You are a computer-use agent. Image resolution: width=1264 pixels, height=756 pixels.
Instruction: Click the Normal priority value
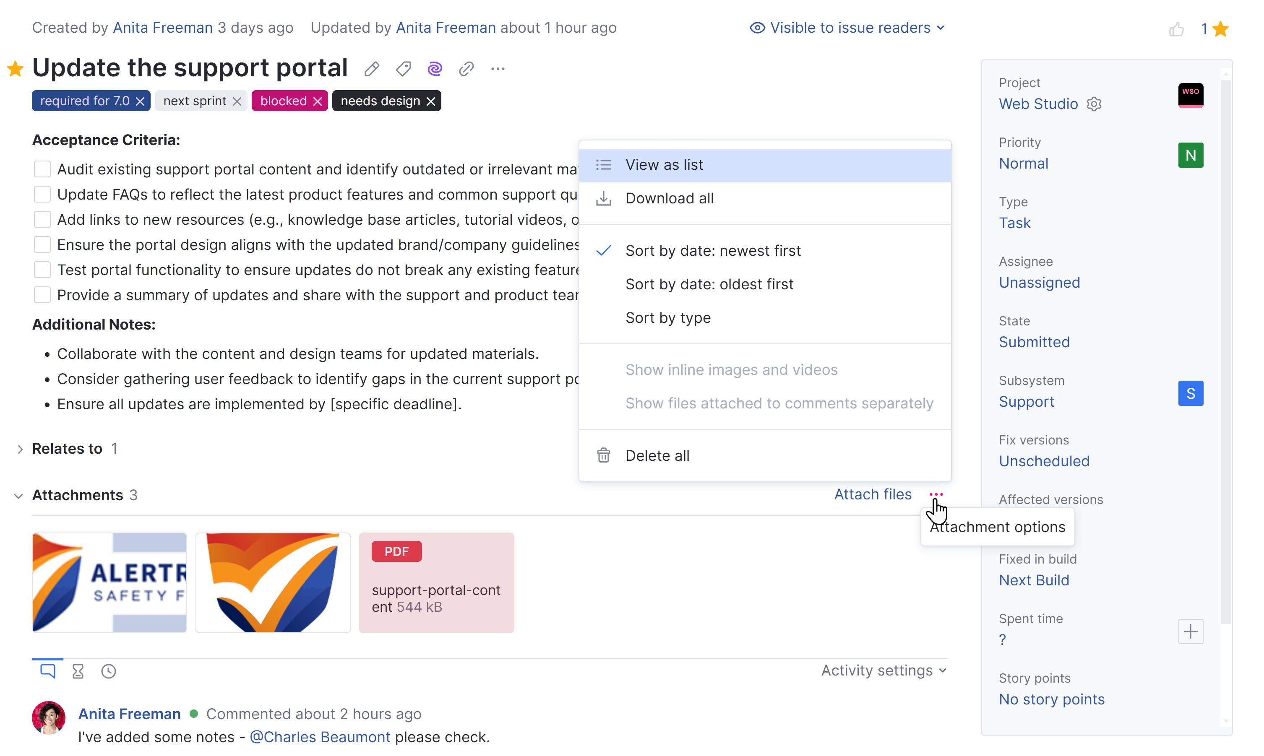coord(1023,164)
